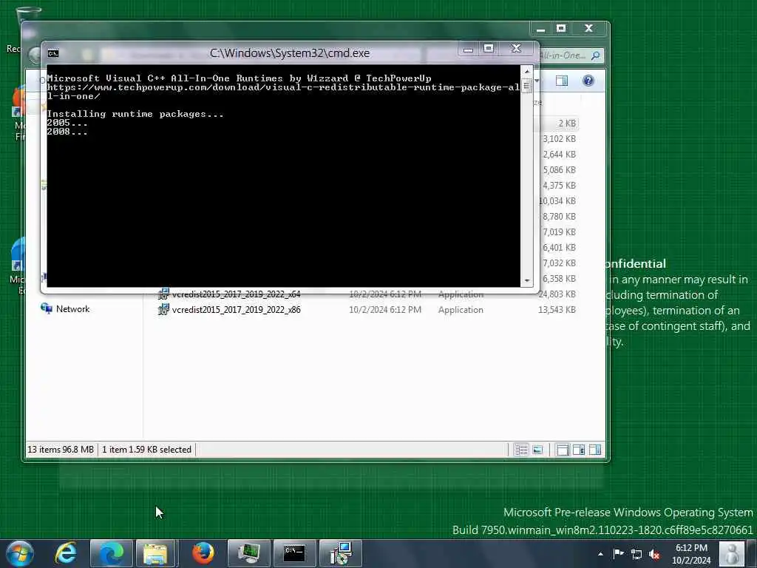Click '1 item 1.59 KB selected' status text
Screen dimensions: 757x568
click(x=146, y=450)
